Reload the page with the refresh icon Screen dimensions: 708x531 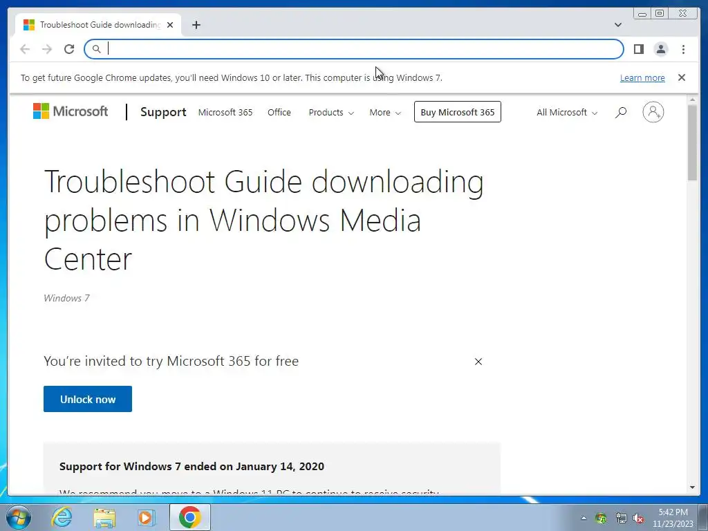pyautogui.click(x=69, y=49)
